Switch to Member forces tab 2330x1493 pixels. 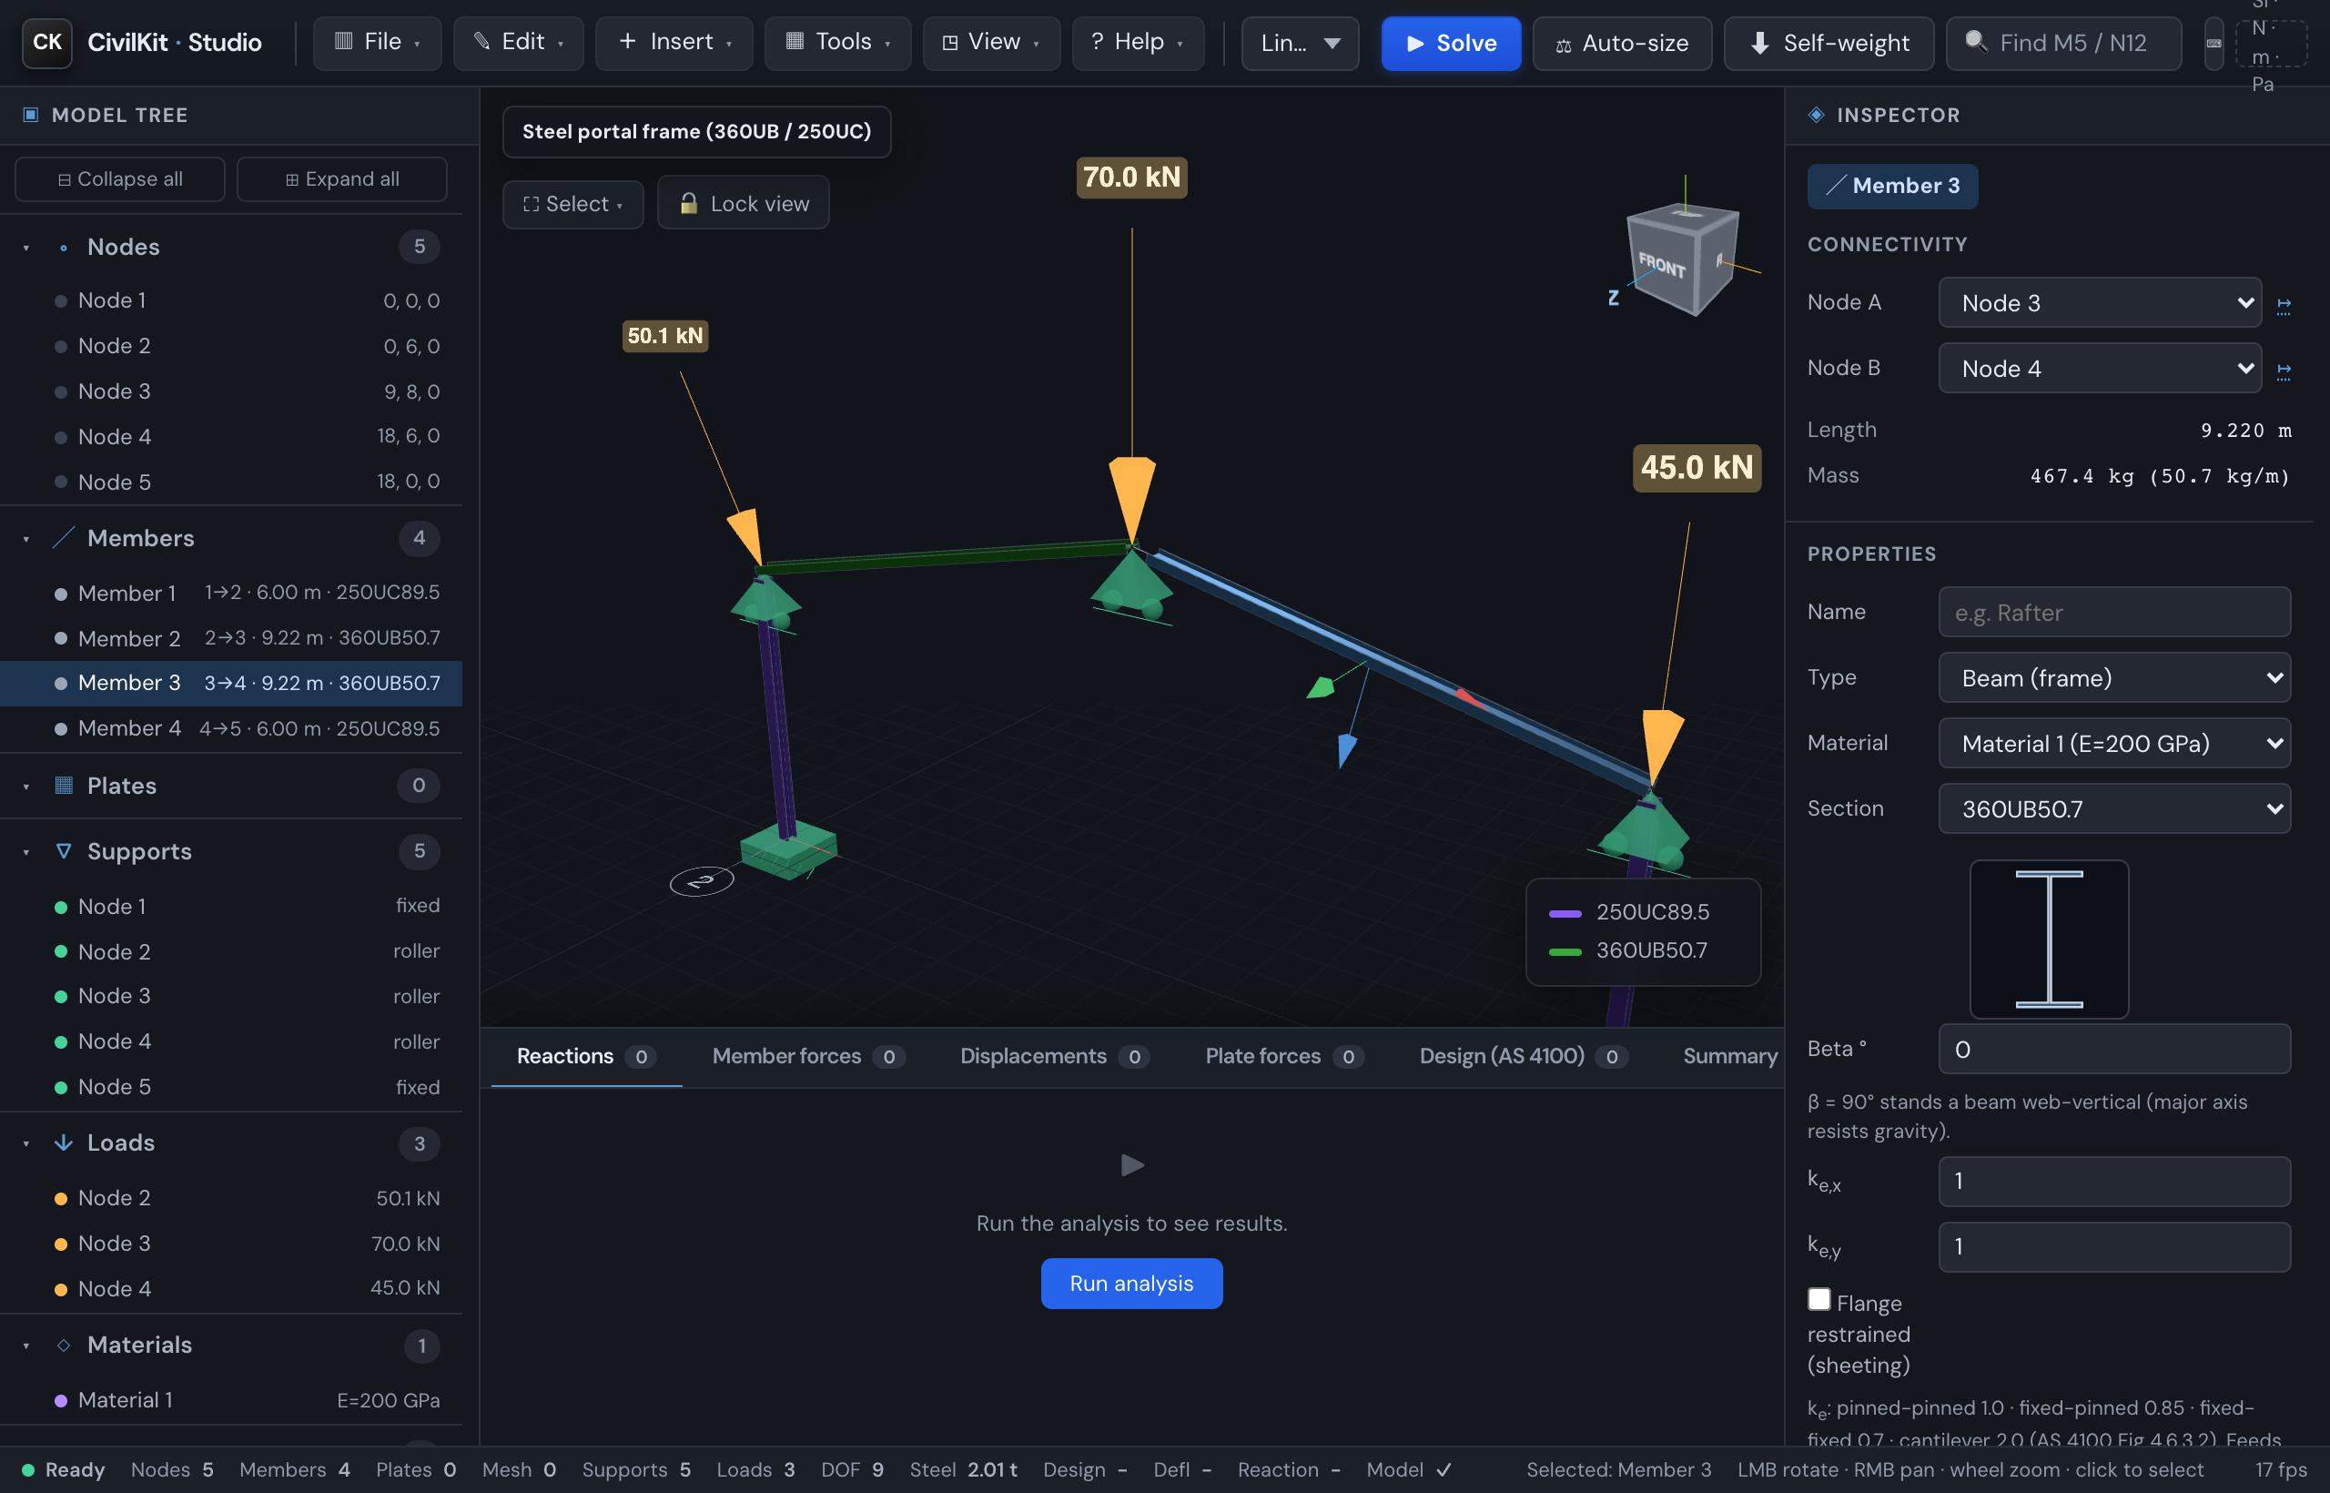(x=807, y=1056)
